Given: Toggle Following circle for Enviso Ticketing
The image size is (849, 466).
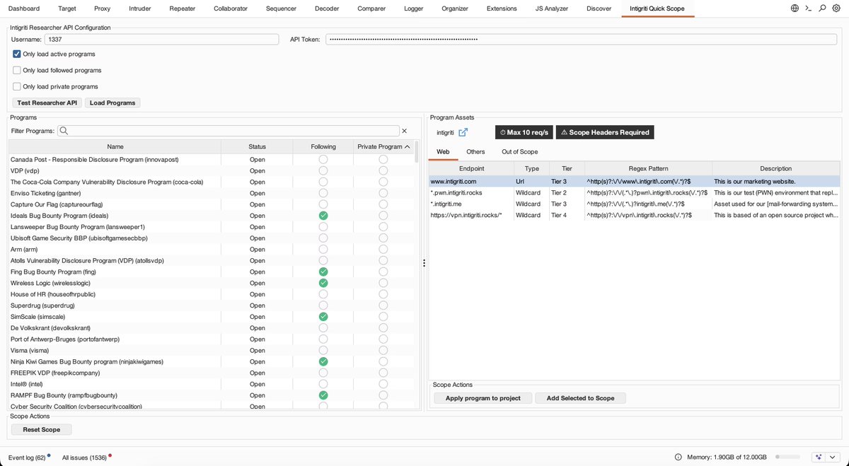Looking at the screenshot, I should tap(323, 193).
